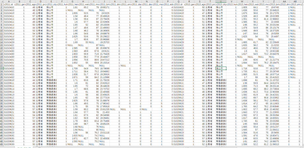The image size is (304, 148).
Task: Select column G header
Action: (x=72, y=1)
